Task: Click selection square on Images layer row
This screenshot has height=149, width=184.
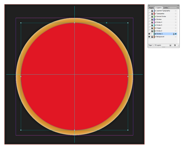Action: 176,28
